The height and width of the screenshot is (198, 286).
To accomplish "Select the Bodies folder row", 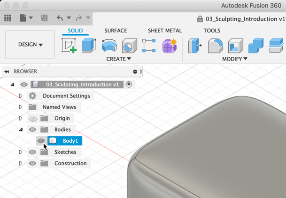I will pyautogui.click(x=52, y=129).
